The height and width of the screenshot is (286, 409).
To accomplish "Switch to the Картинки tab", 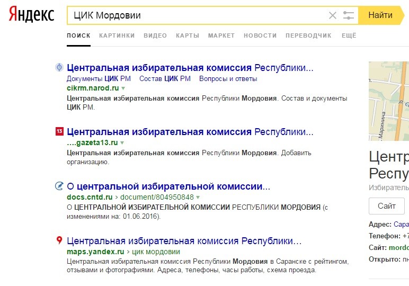I will [117, 35].
